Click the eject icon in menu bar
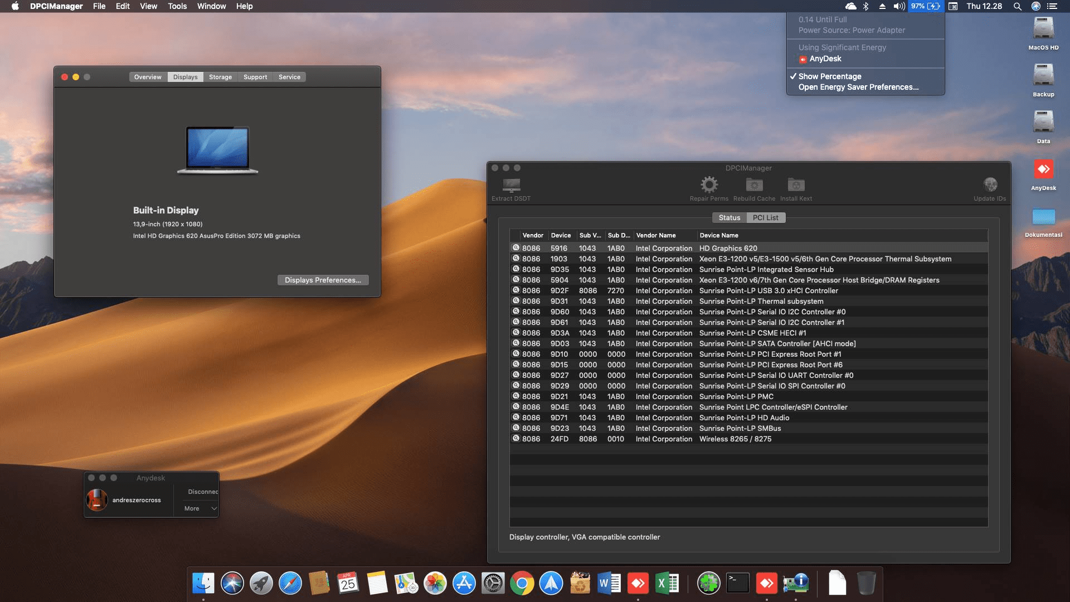This screenshot has height=602, width=1070. 882,6
